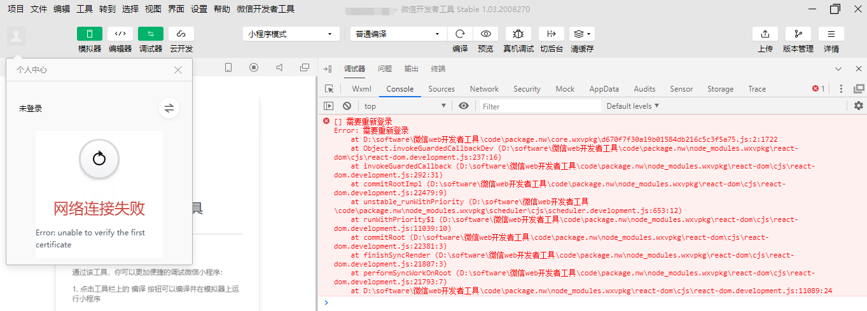Open the 微信开发者工具 menu
This screenshot has width=867, height=311.
point(265,9)
